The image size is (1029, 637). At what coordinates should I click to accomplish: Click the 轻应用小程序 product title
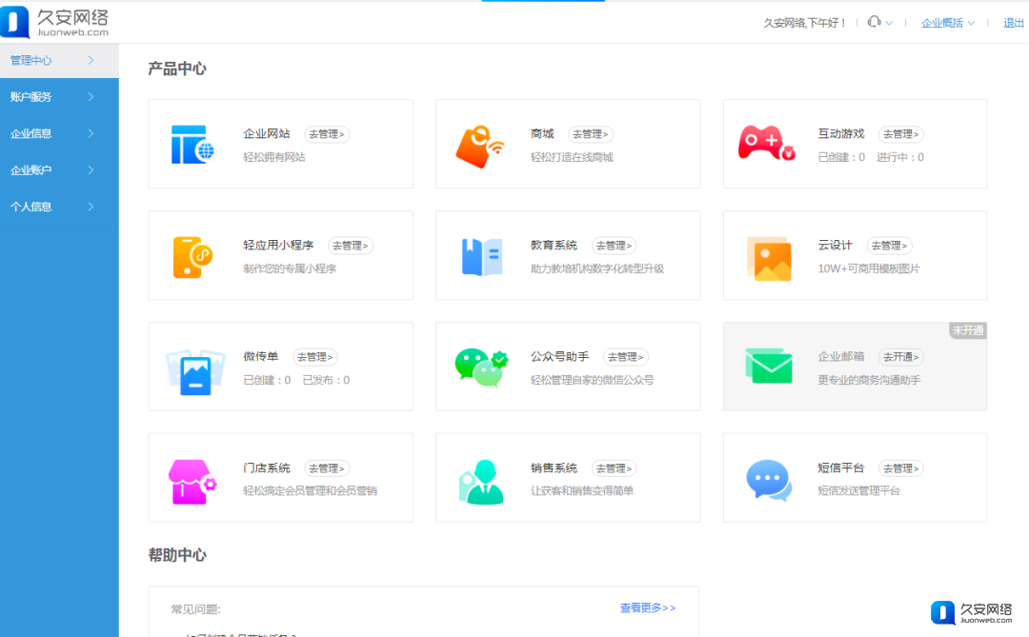click(278, 246)
